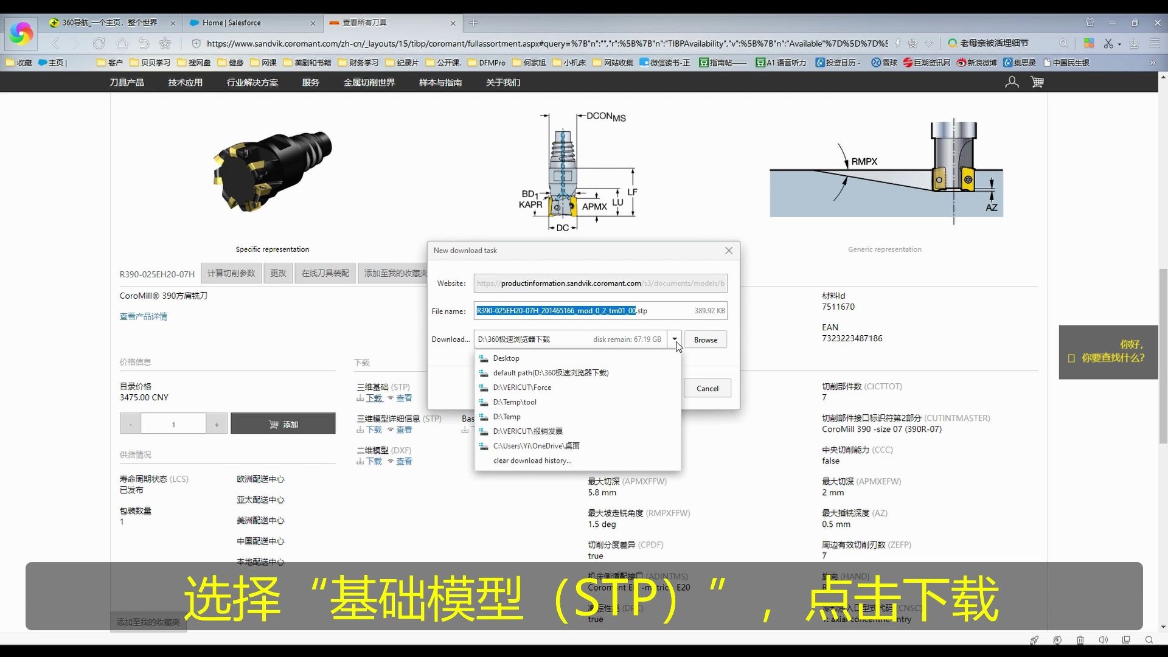Click Browse button in download dialog
Image resolution: width=1168 pixels, height=657 pixels.
pos(706,339)
